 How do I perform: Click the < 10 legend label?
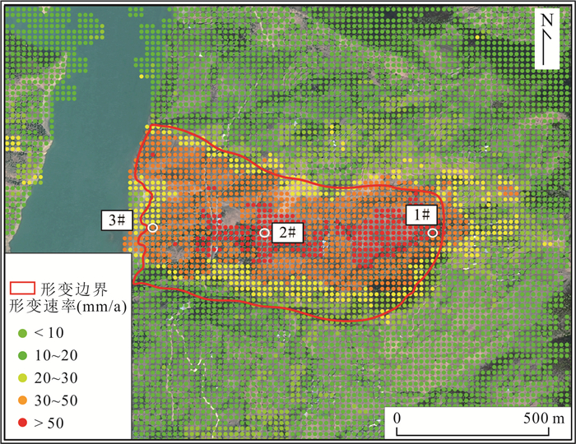[49, 333]
